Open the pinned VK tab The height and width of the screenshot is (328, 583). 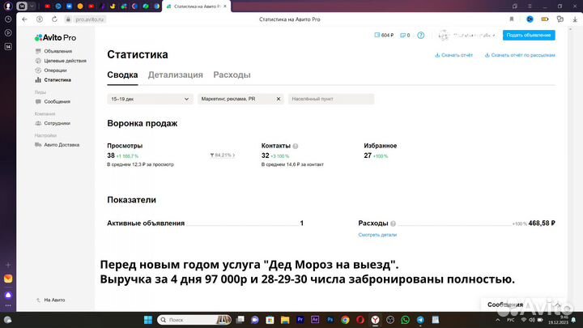tap(69, 6)
